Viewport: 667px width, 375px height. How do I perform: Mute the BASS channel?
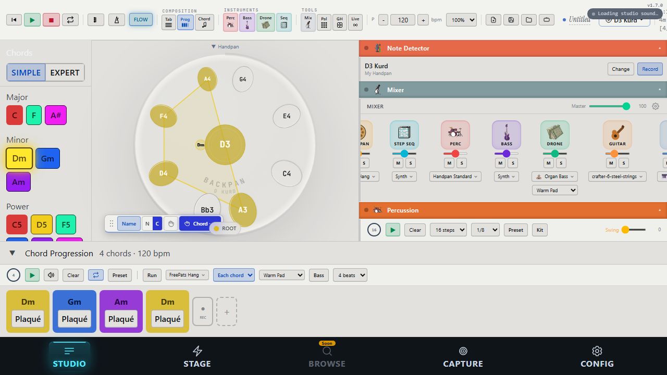point(501,163)
